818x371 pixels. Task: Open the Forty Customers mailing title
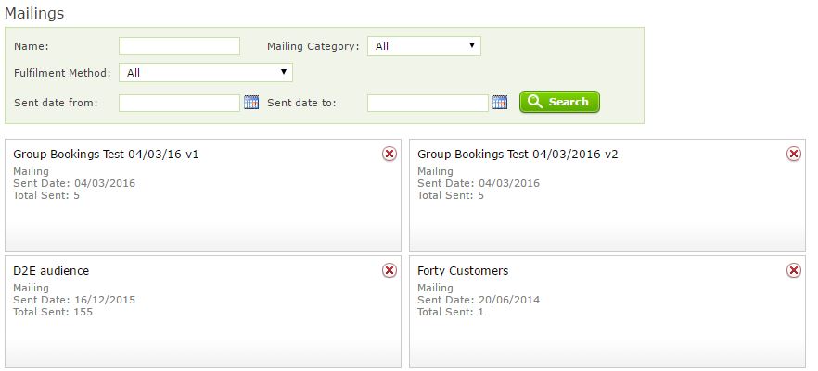pos(463,271)
